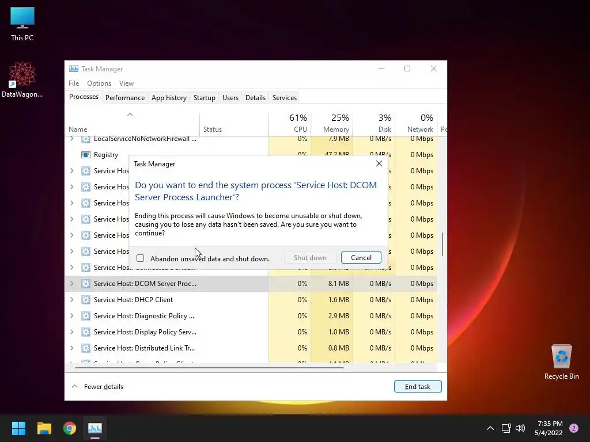Click the Registry process icon
Image resolution: width=590 pixels, height=442 pixels.
click(x=86, y=155)
